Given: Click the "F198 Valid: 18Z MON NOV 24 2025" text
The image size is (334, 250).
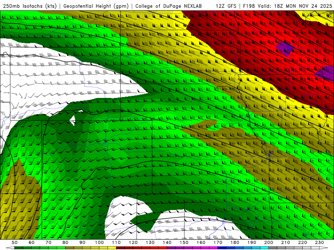Looking at the screenshot, I should coord(288,6).
